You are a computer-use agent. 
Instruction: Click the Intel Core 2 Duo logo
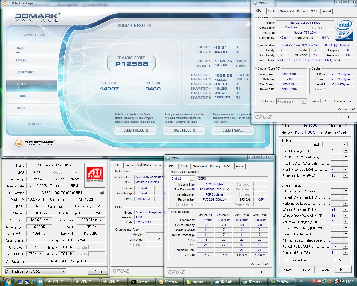(344, 30)
